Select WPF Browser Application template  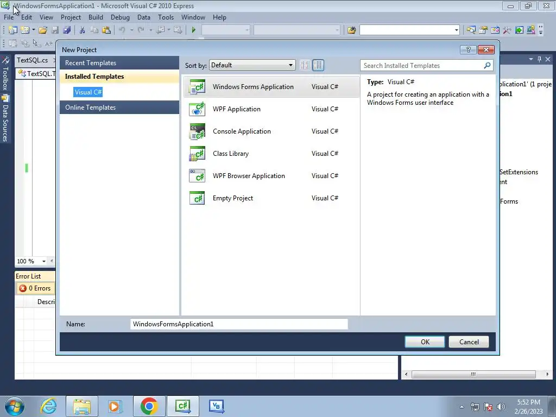pos(271,176)
